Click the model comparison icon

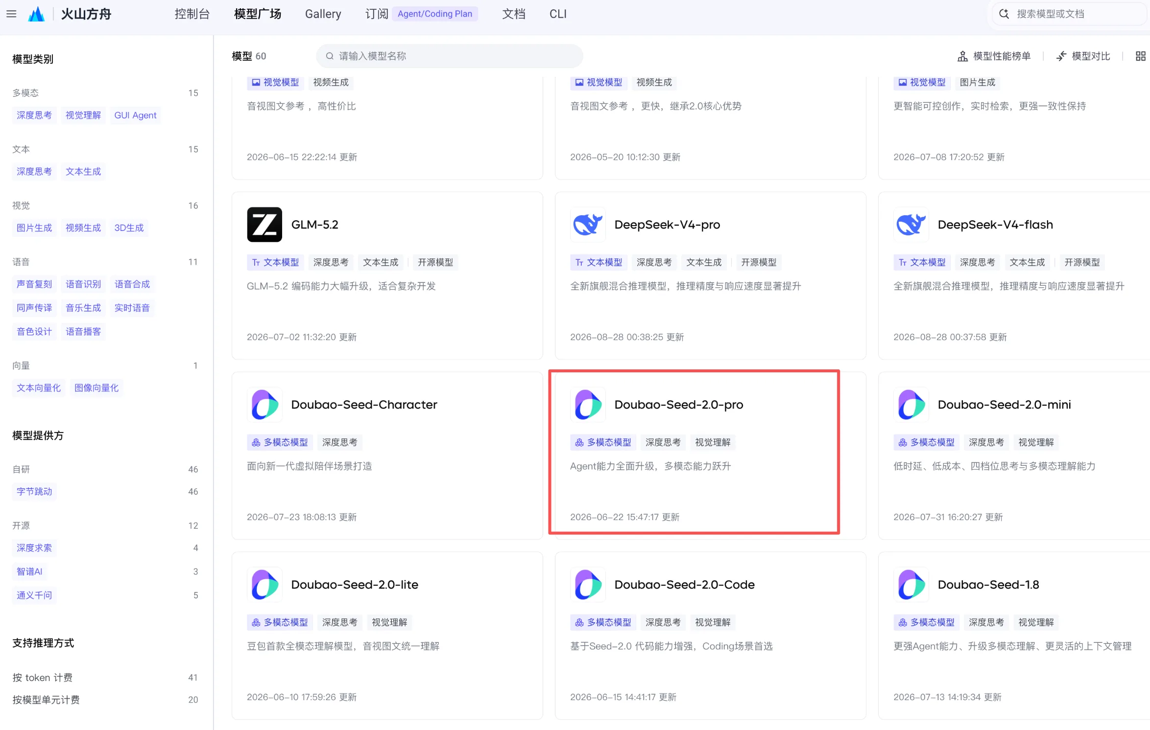pos(1061,56)
